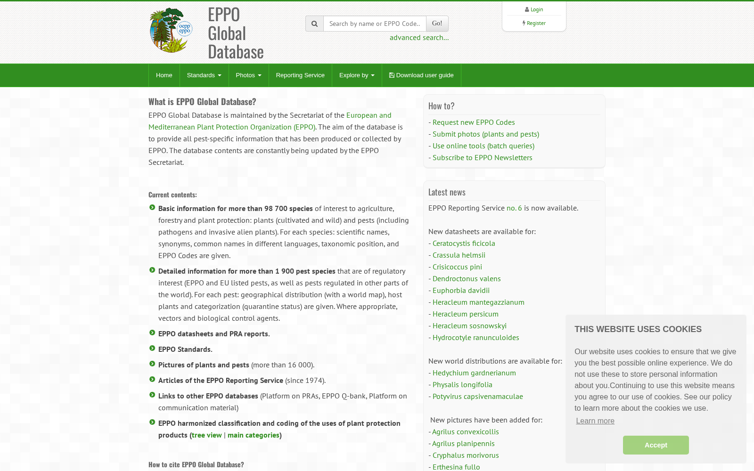Screen dimensions: 754x471
Task: Open the main categories link
Action: coord(254,435)
